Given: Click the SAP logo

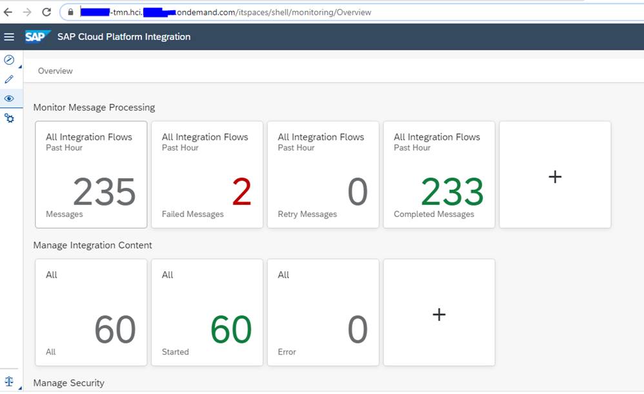Looking at the screenshot, I should tap(37, 37).
